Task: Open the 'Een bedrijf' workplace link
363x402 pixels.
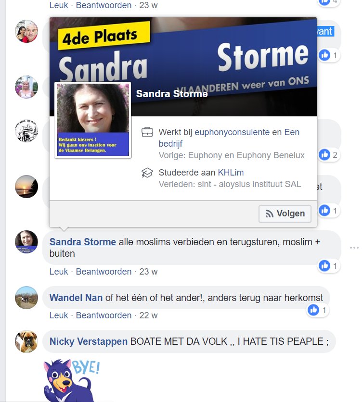Action: pyautogui.click(x=229, y=138)
